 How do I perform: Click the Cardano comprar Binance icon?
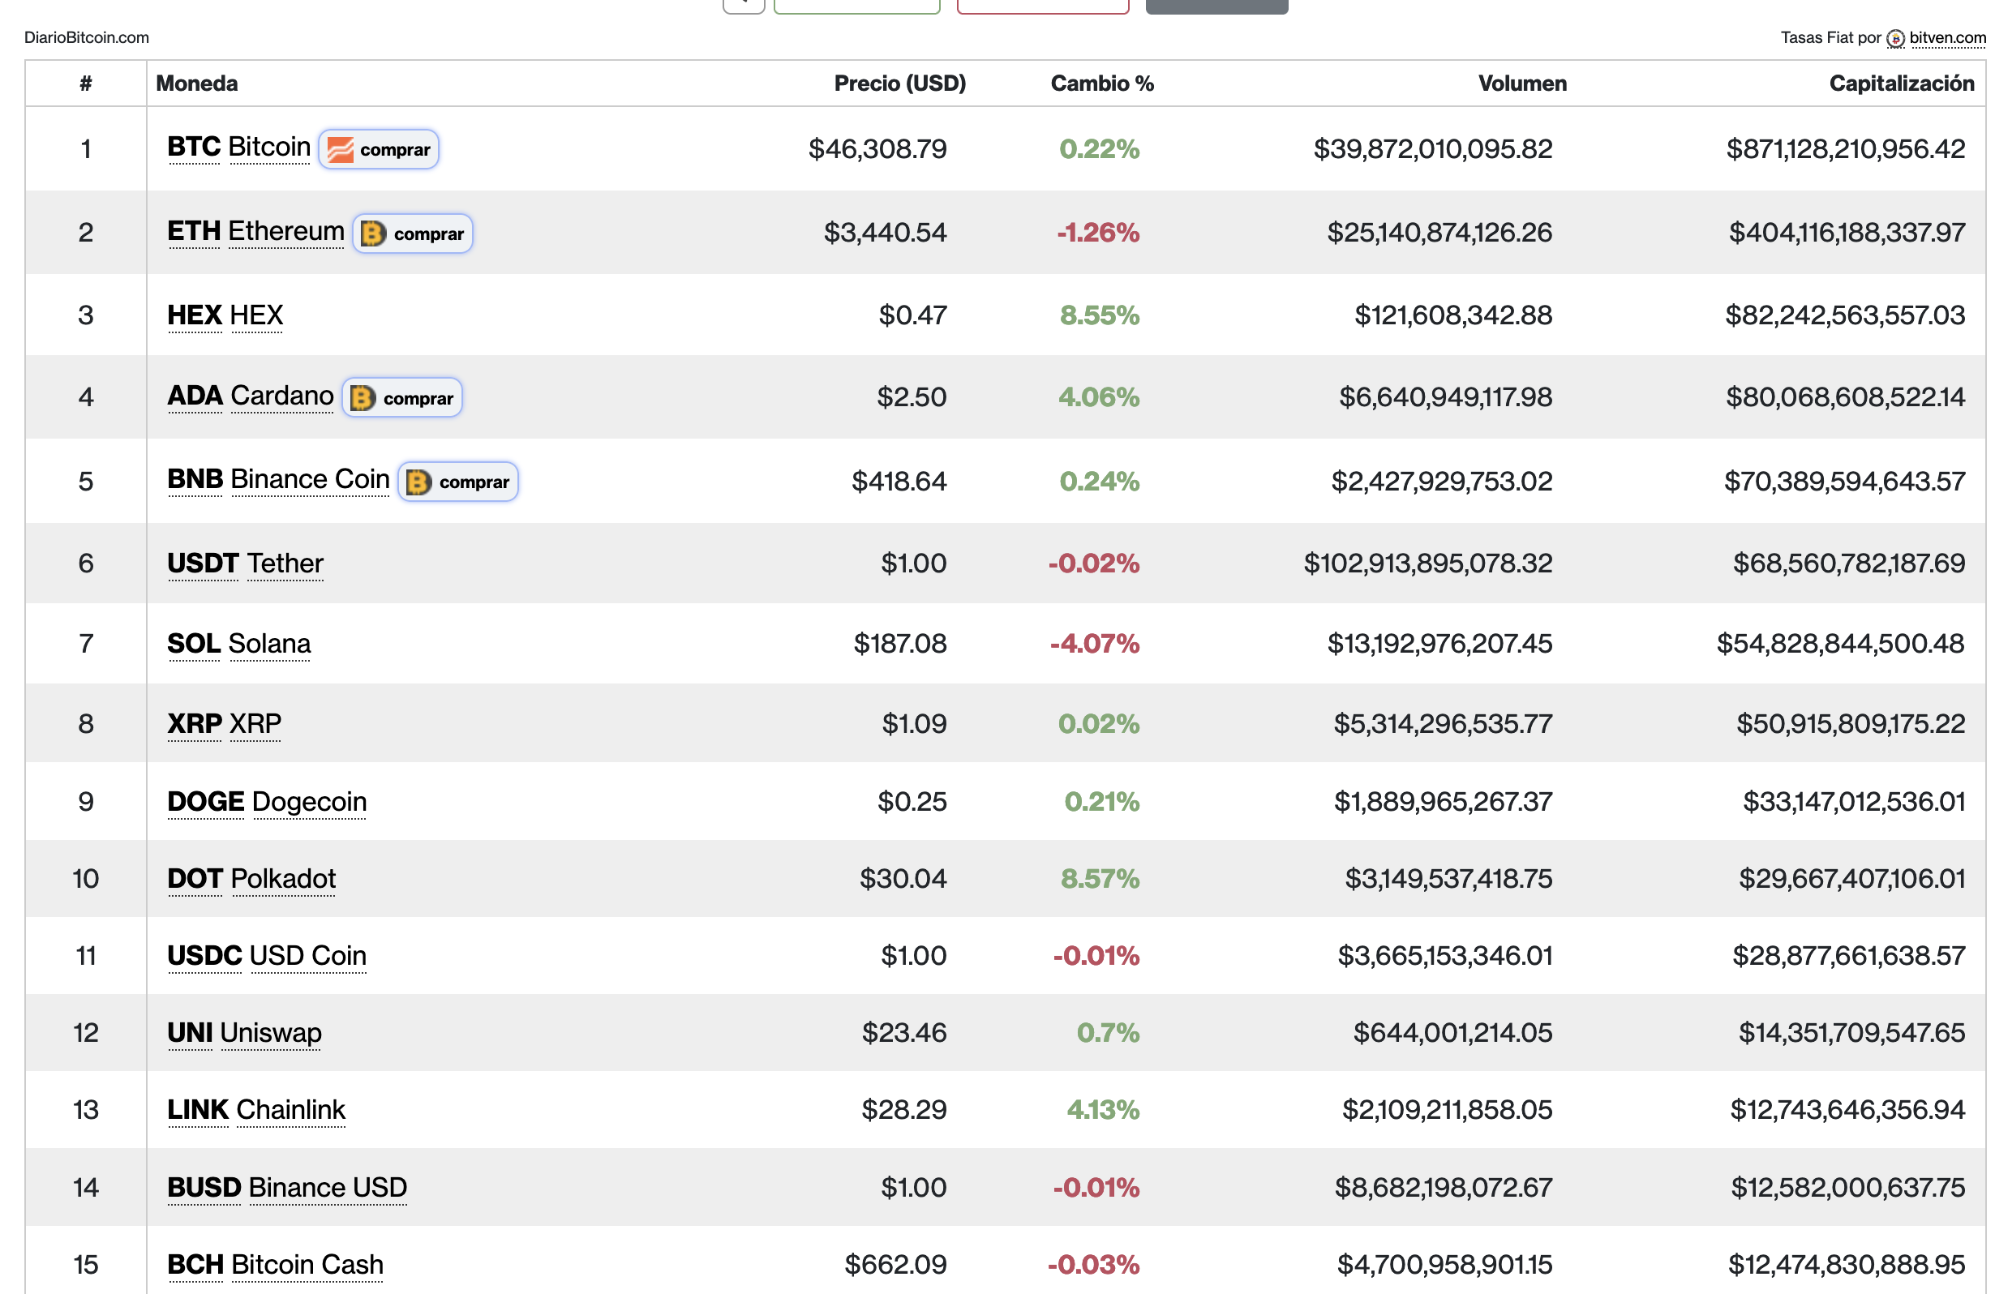tap(363, 398)
